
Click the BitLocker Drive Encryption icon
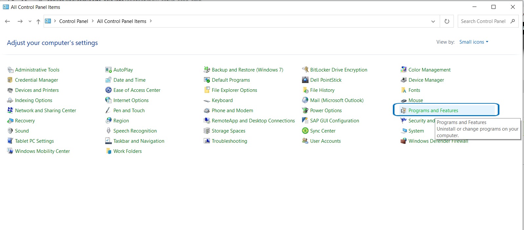(305, 70)
